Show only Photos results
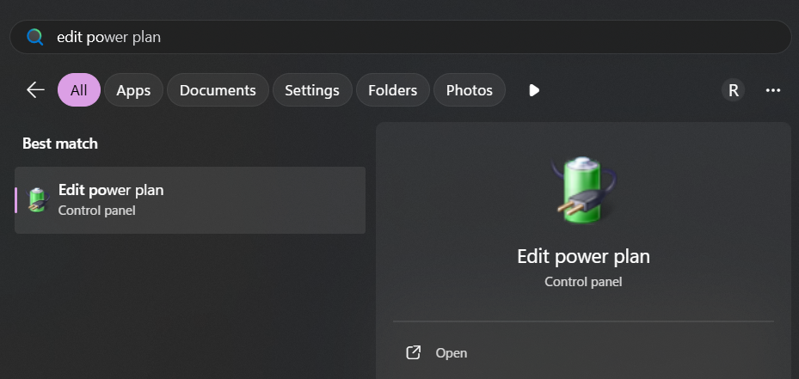Image resolution: width=799 pixels, height=379 pixels. click(x=470, y=90)
